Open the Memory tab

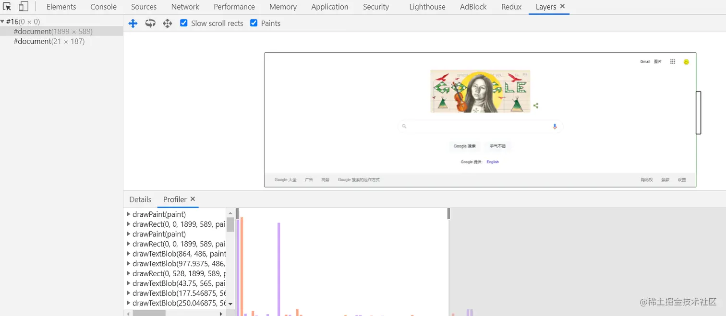tap(283, 7)
